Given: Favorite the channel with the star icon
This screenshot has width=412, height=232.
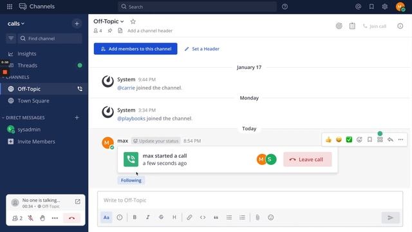Looking at the screenshot, I should [133, 21].
